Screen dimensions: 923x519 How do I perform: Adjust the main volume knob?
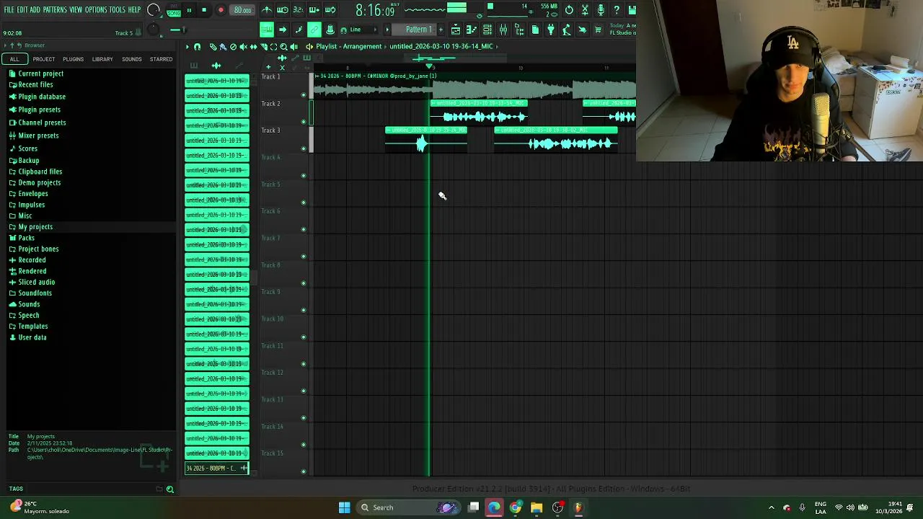(x=153, y=9)
